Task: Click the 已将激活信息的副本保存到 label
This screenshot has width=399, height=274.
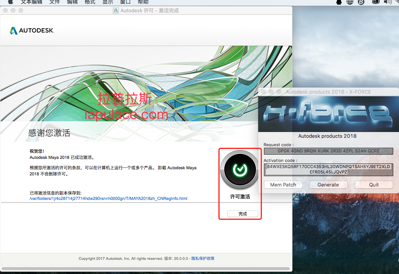Action: (55, 193)
